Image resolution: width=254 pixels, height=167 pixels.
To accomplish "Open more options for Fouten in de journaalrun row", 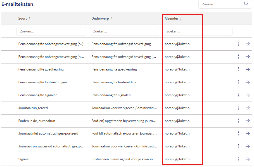I will pos(239,121).
